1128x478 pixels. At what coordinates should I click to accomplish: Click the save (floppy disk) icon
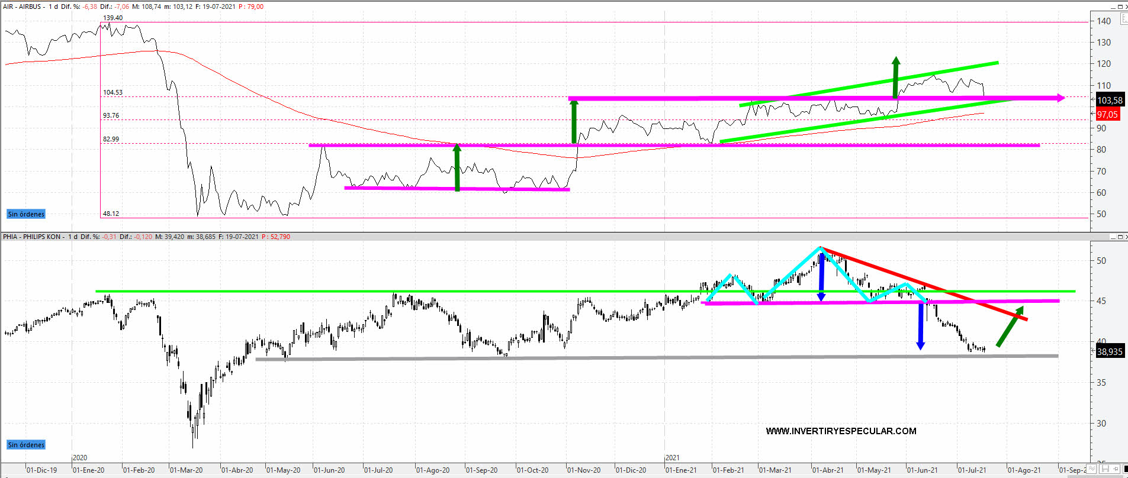click(x=1105, y=469)
